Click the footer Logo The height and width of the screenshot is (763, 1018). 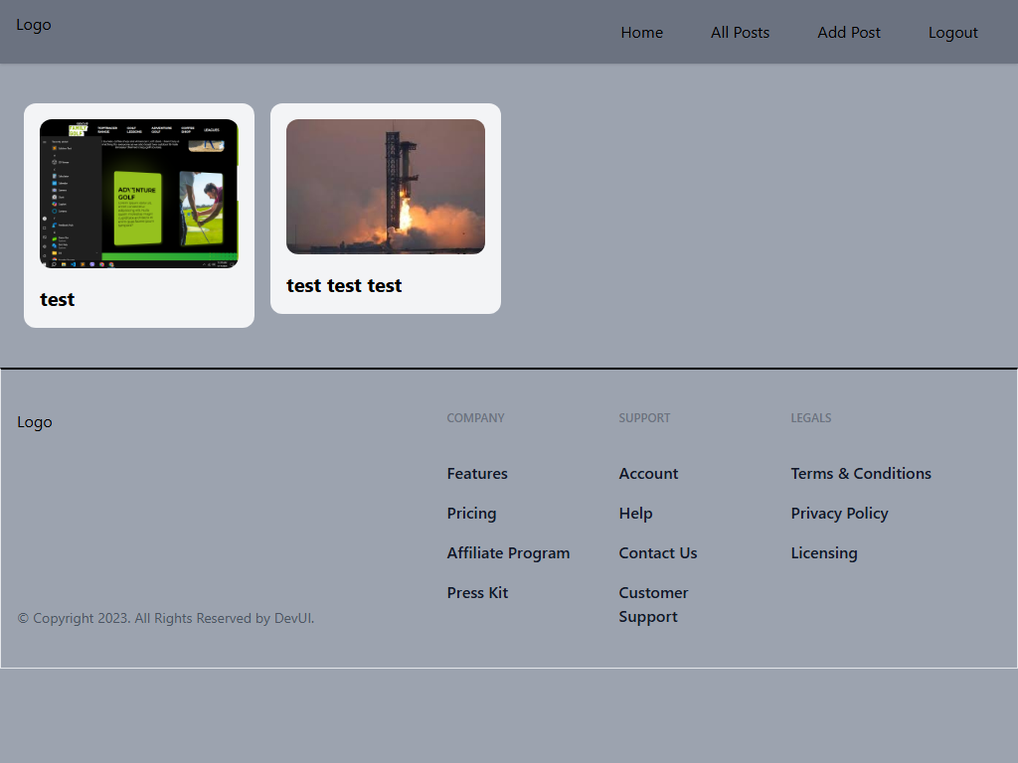(x=35, y=422)
